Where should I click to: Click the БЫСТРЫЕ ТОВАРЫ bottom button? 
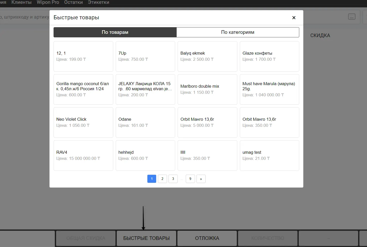146,238
